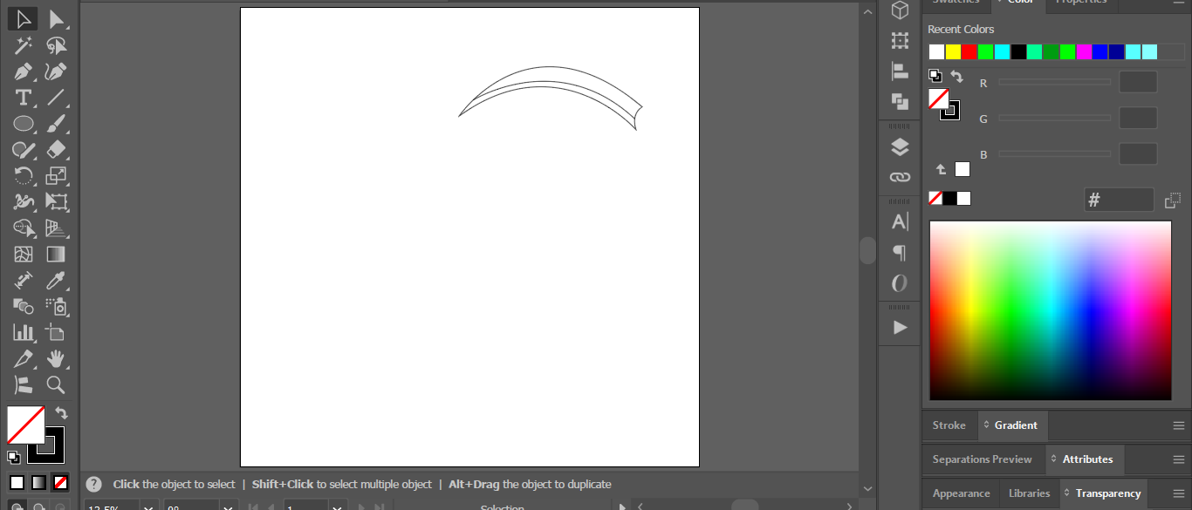
Task: Open the Stroke/Gradient panel group menu
Action: click(1179, 425)
